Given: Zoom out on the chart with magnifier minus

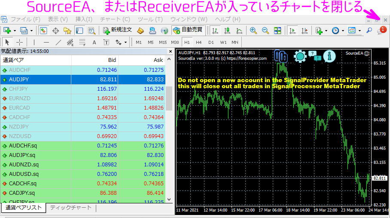Looking at the screenshot, I should click(265, 30).
